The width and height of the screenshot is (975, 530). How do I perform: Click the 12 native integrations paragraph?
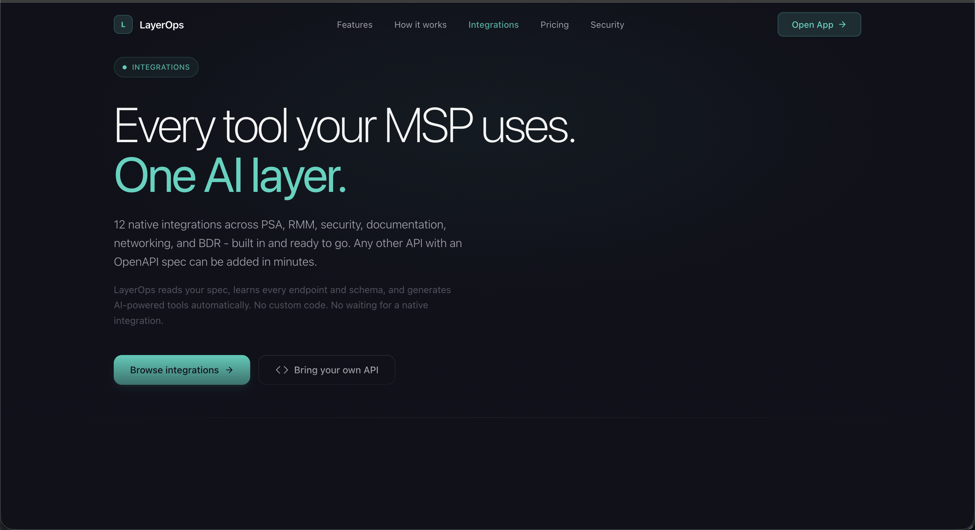pos(288,243)
